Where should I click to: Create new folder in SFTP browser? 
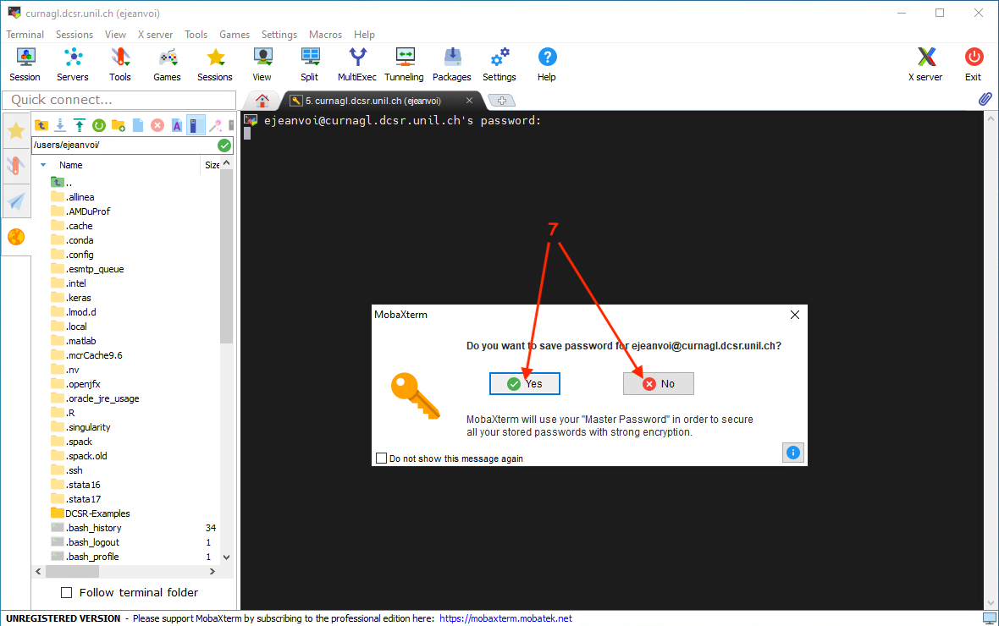point(119,125)
